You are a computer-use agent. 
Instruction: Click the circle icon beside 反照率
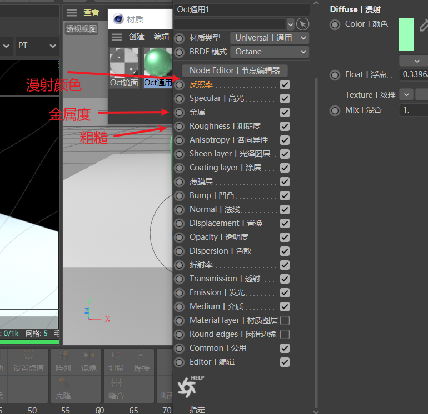point(180,85)
